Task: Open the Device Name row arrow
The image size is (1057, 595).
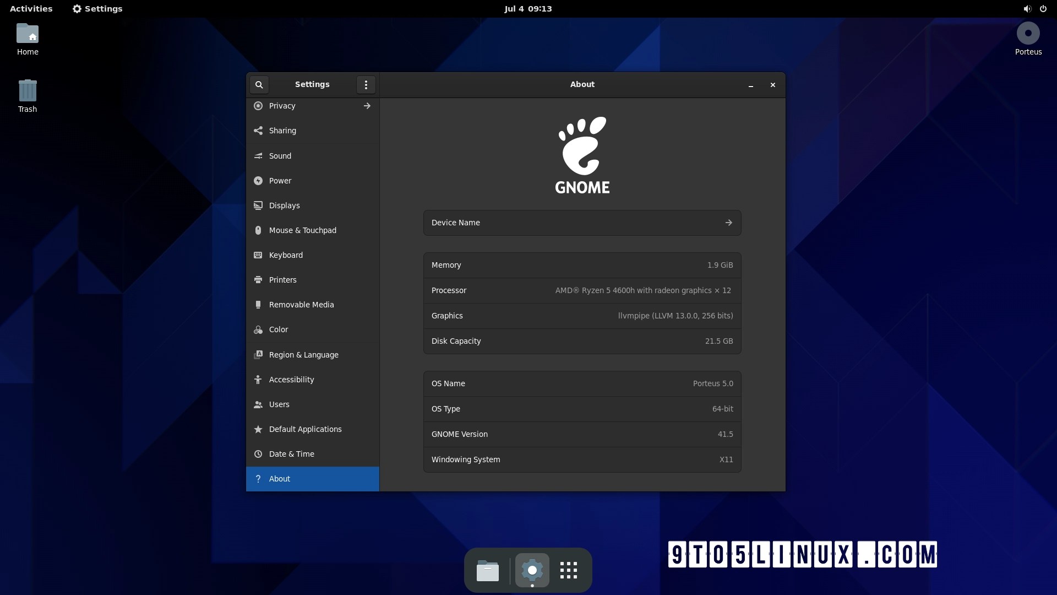Action: tap(728, 223)
